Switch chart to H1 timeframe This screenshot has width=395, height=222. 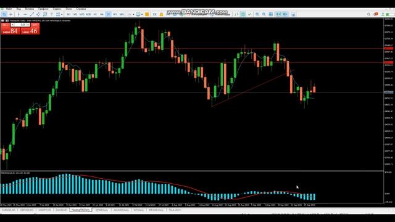[95, 14]
